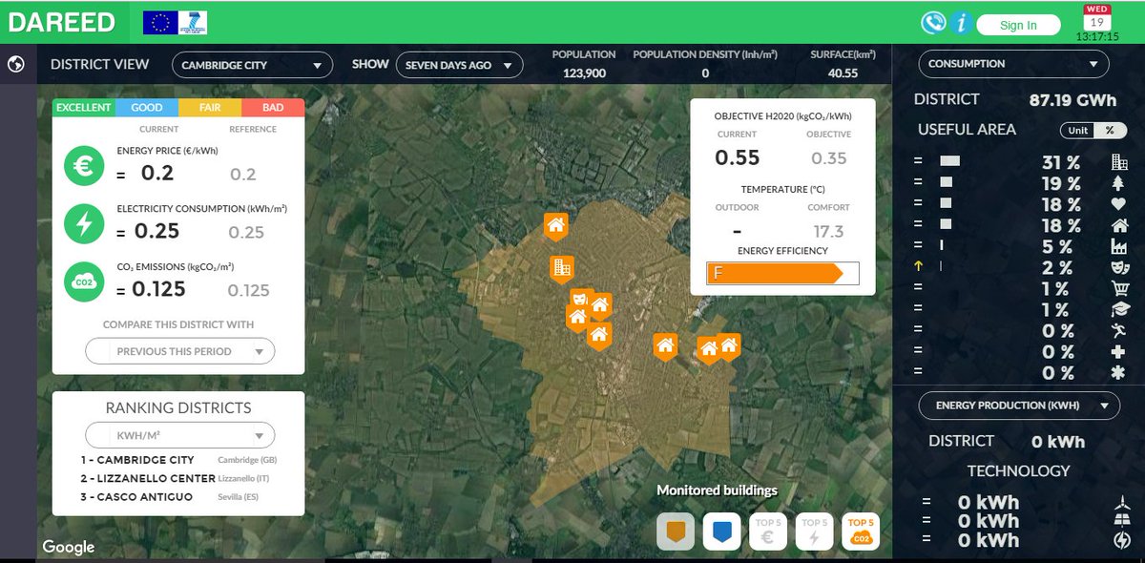Open the Cambridge City district dropdown
Image resolution: width=1145 pixels, height=563 pixels.
(x=251, y=64)
